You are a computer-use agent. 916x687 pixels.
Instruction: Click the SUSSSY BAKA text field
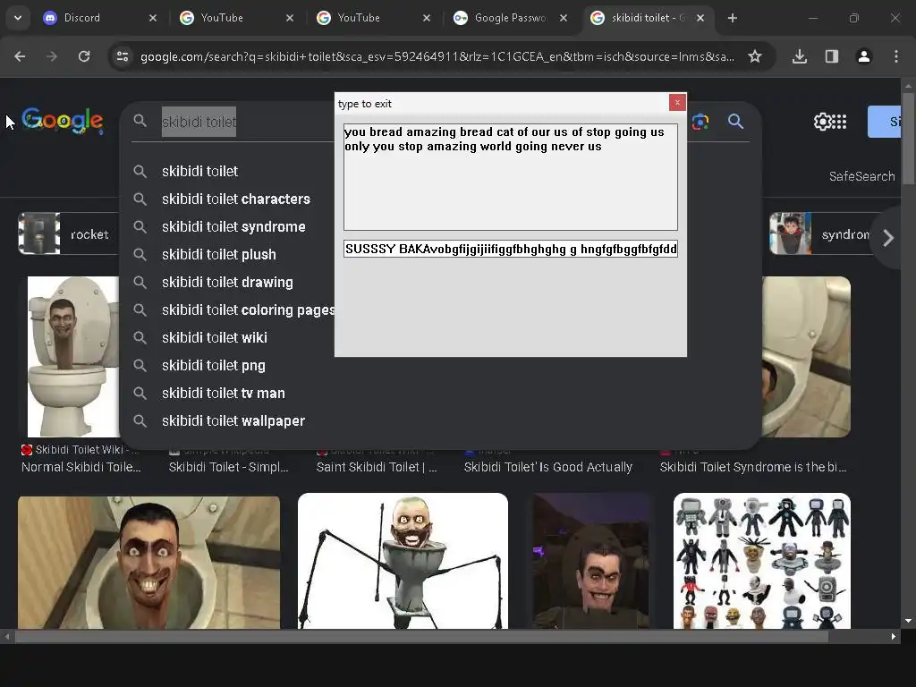tap(511, 249)
